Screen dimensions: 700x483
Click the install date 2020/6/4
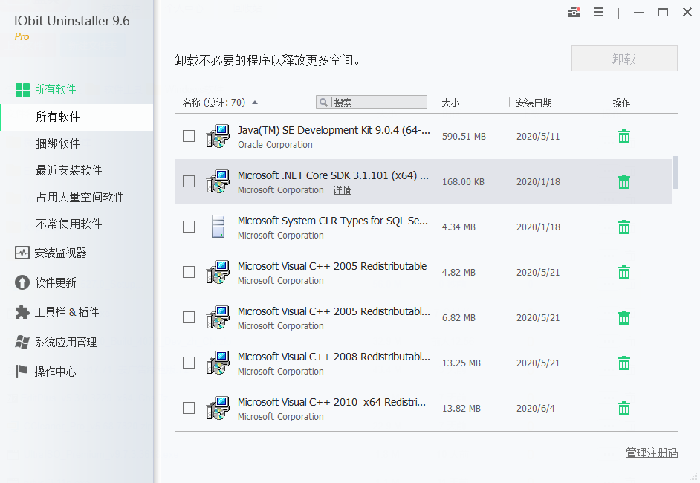point(535,409)
